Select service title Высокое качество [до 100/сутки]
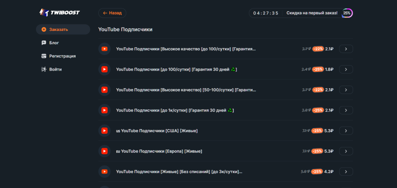The height and width of the screenshot is (188, 397). pyautogui.click(x=186, y=49)
